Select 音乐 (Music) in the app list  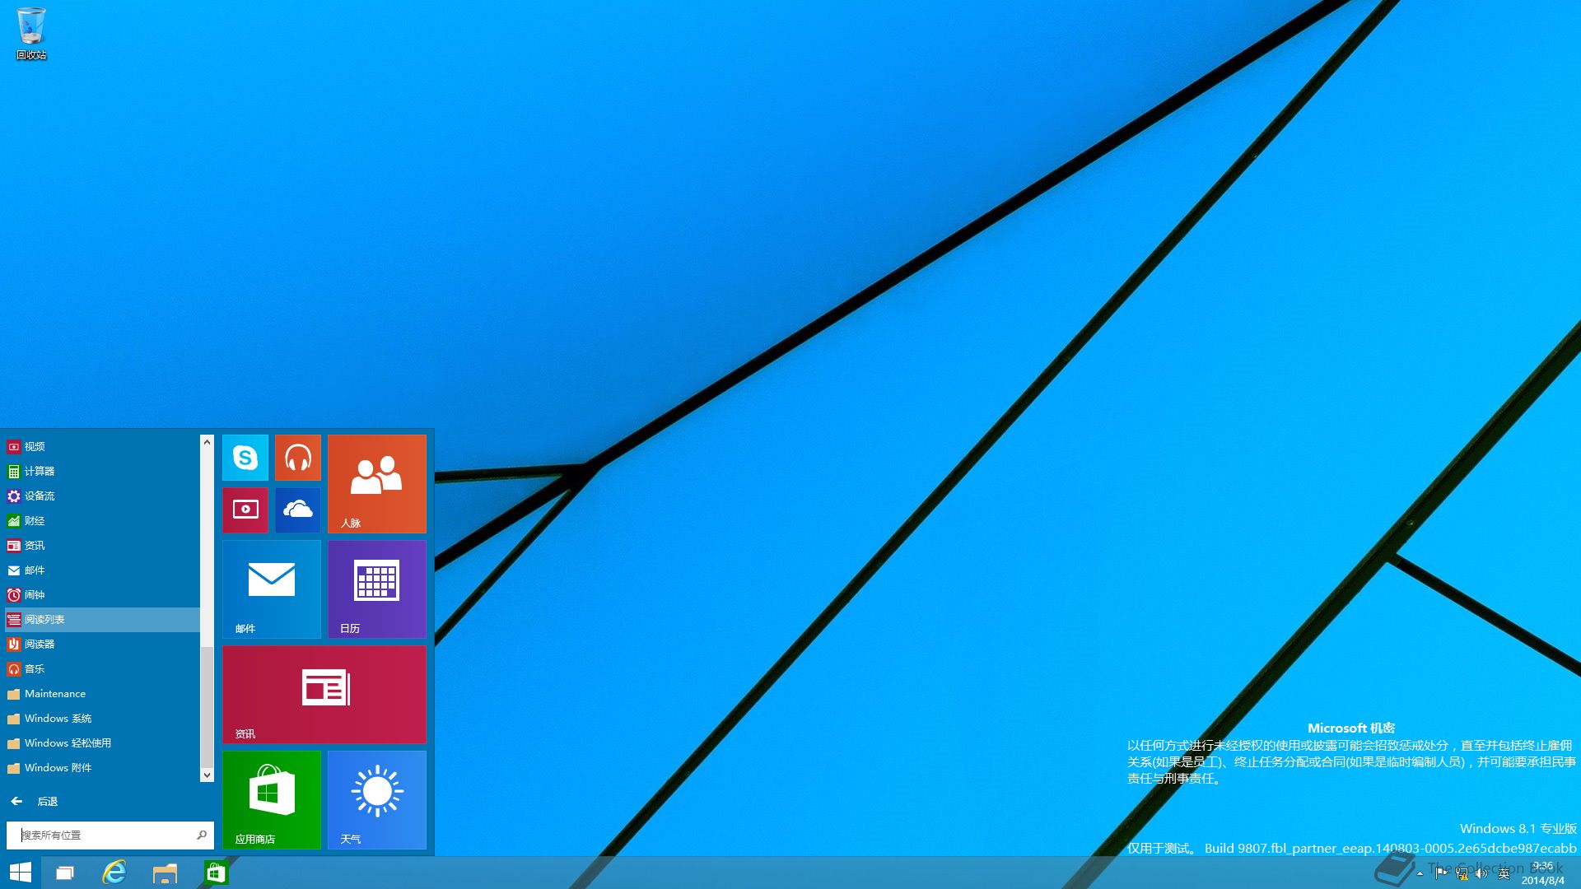(x=102, y=669)
